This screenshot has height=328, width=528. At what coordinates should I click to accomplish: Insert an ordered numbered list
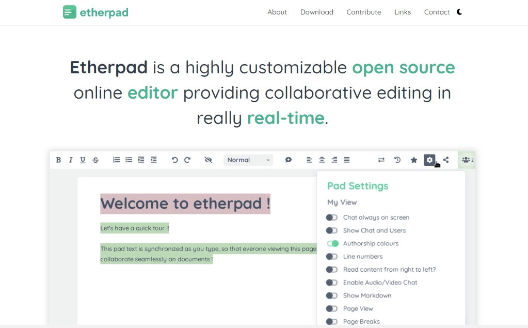click(116, 160)
